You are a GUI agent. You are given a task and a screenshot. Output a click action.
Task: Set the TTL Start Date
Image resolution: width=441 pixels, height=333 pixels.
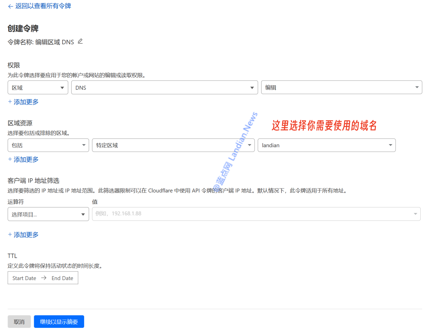point(24,278)
